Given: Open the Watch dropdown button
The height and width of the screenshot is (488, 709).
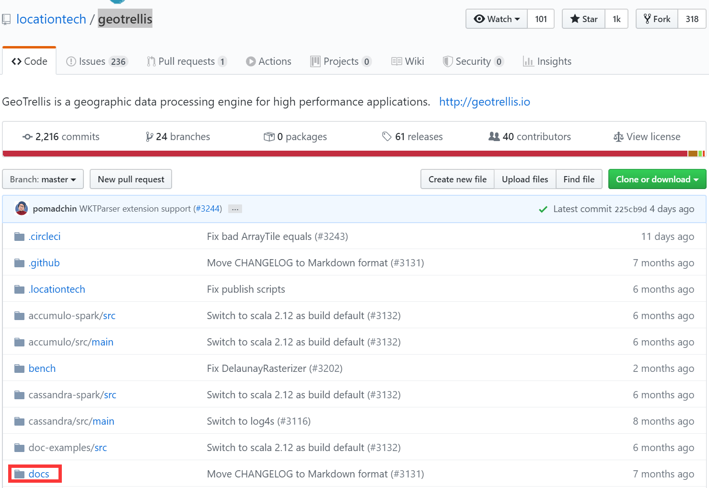Looking at the screenshot, I should (x=497, y=19).
